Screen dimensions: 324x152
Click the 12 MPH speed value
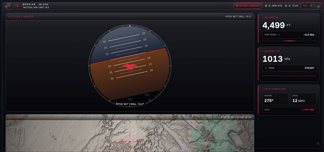tap(298, 101)
